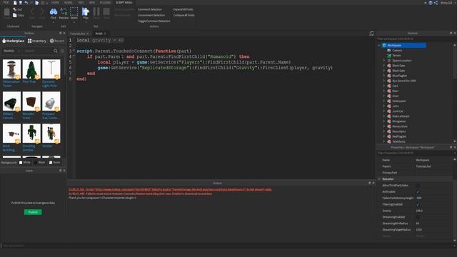Switch to the PLUGINS ribbon tab
This screenshot has width=457, height=257.
105,2
